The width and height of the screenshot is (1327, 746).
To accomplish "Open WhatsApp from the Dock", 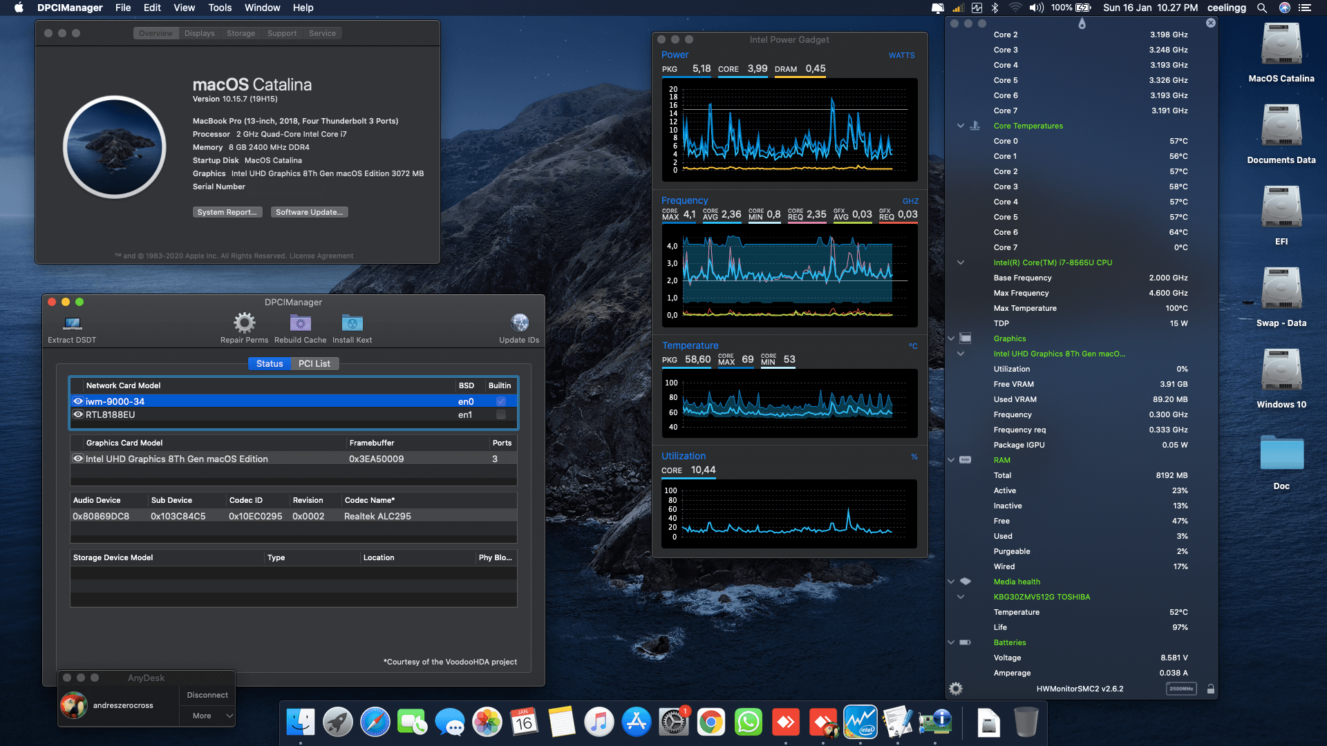I will [x=749, y=723].
